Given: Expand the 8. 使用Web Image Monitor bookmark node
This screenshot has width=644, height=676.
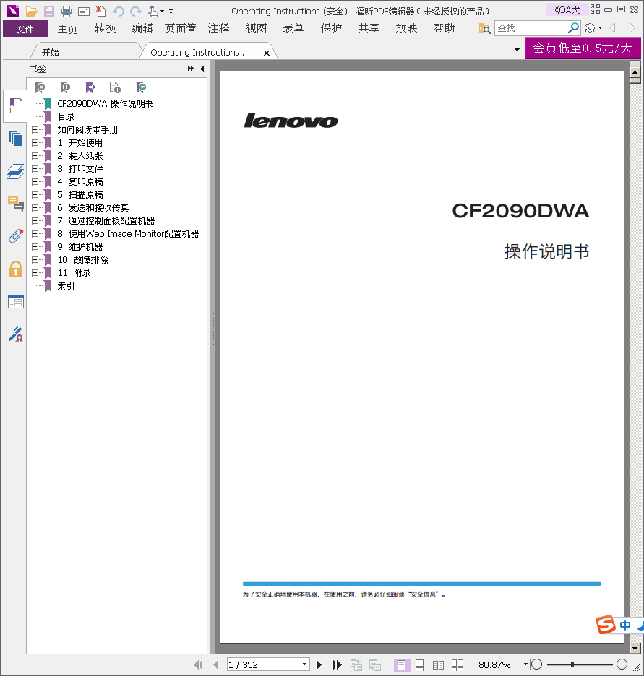Looking at the screenshot, I should click(35, 234).
